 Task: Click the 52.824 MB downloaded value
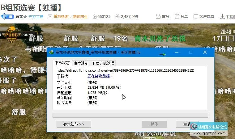coord(104,87)
